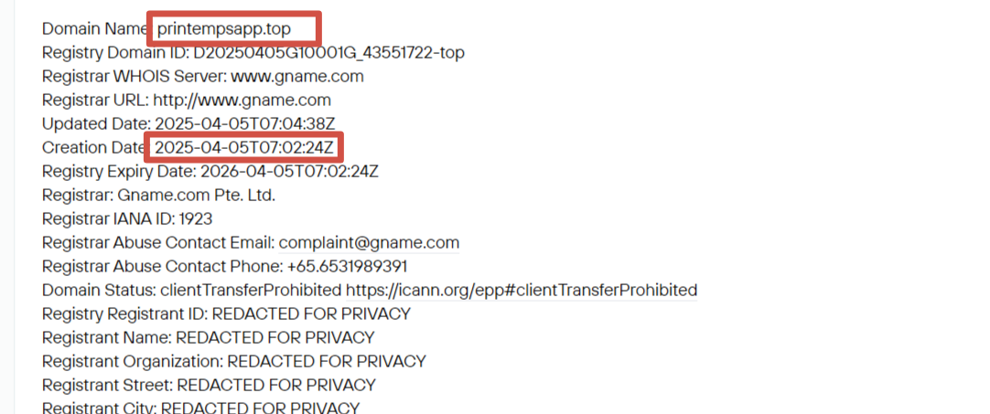Screen dimensions: 990x414
Task: Click the Registry Registrant ID line
Action: click(x=227, y=313)
